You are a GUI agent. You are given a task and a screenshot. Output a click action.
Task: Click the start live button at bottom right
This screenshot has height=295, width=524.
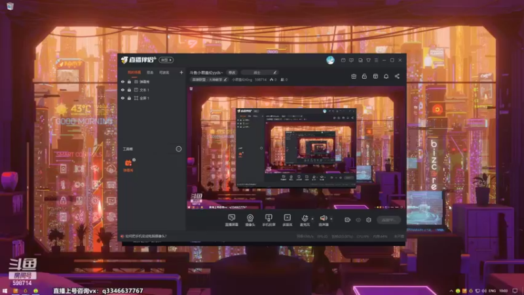pyautogui.click(x=388, y=220)
